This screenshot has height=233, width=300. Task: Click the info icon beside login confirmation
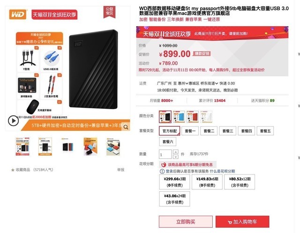coord(162,171)
